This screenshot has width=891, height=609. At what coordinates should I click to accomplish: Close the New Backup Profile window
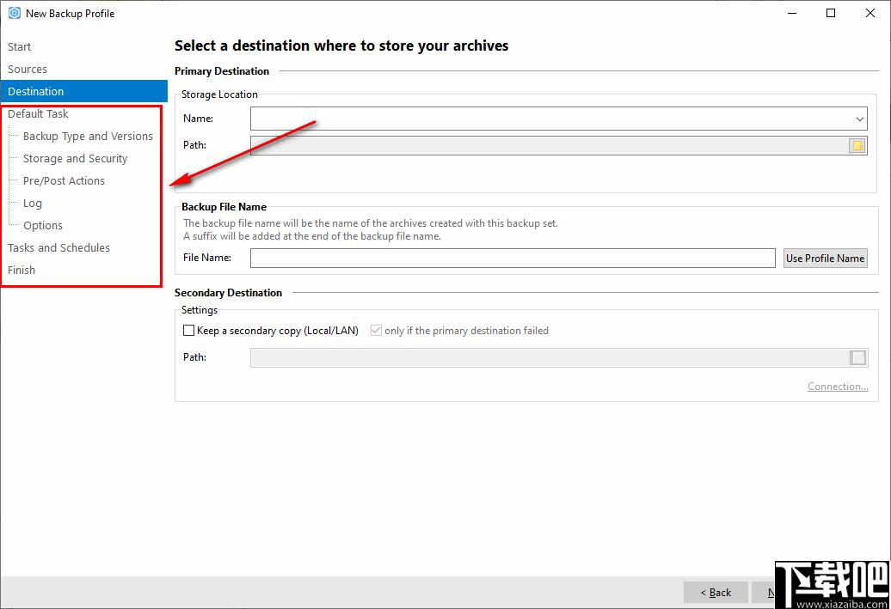click(x=870, y=13)
